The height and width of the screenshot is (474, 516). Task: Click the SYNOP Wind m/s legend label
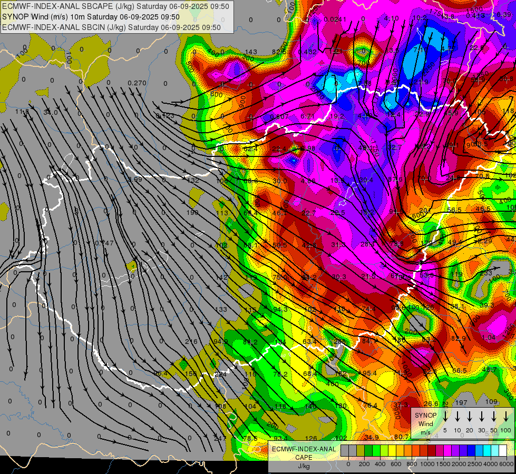point(425,424)
